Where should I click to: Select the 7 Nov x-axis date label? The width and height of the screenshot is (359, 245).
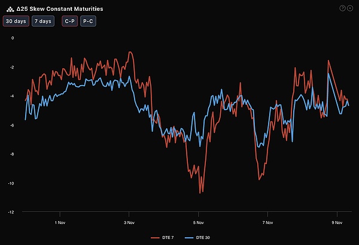267,222
